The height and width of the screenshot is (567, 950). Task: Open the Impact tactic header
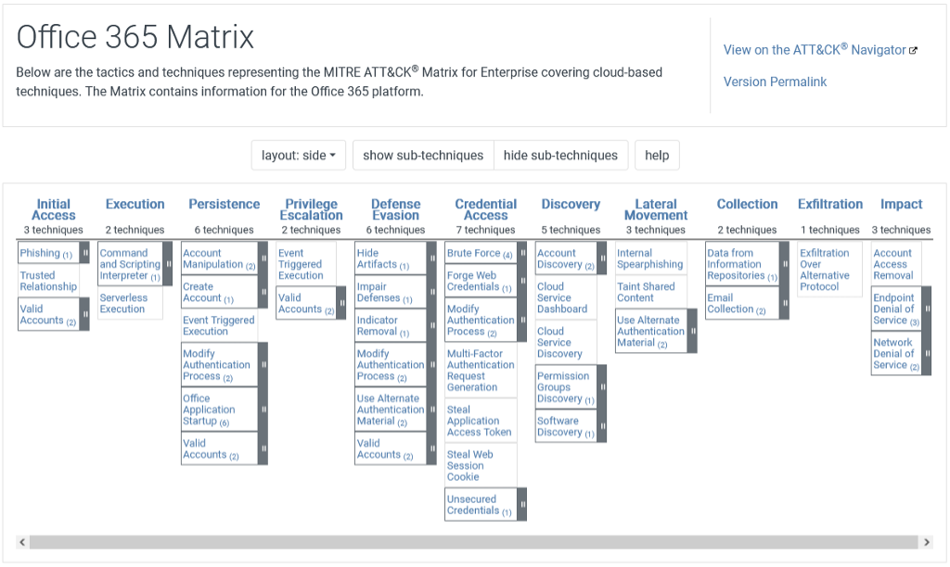[901, 204]
